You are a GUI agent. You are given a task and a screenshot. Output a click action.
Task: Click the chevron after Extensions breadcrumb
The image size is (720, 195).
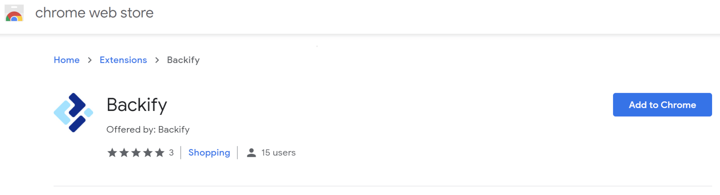coord(157,60)
